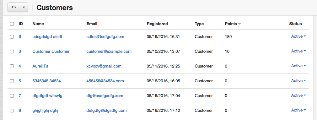Check the box for adsgdsfgd afsdf
Screen dimensions: 317x120
click(12, 37)
